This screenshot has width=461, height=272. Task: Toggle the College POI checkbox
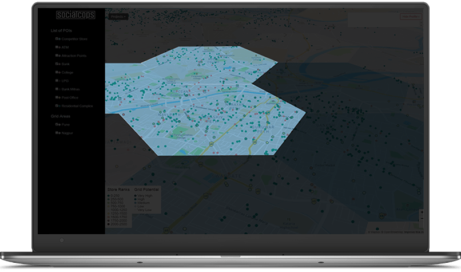57,72
